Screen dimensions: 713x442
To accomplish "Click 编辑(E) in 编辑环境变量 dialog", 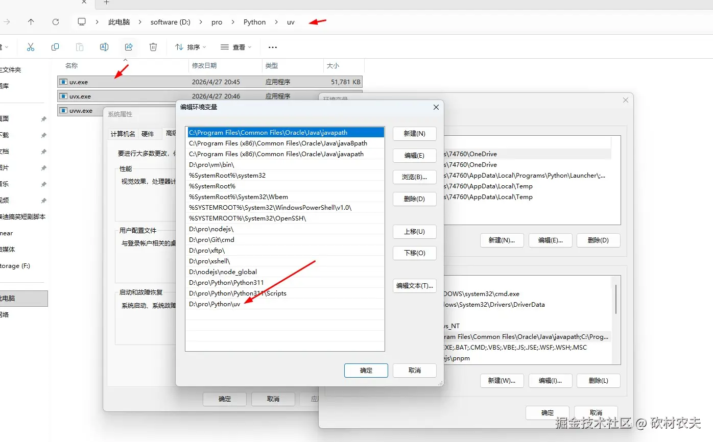I will (x=414, y=155).
